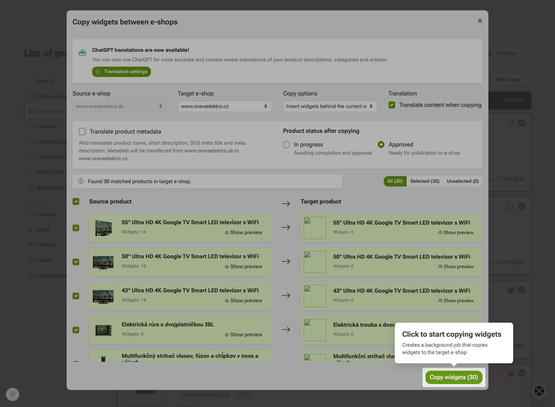Open Translation settings
Image resolution: width=555 pixels, height=407 pixels.
click(x=121, y=72)
